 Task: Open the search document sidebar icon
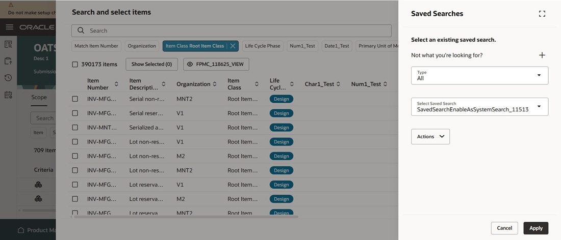click(8, 44)
